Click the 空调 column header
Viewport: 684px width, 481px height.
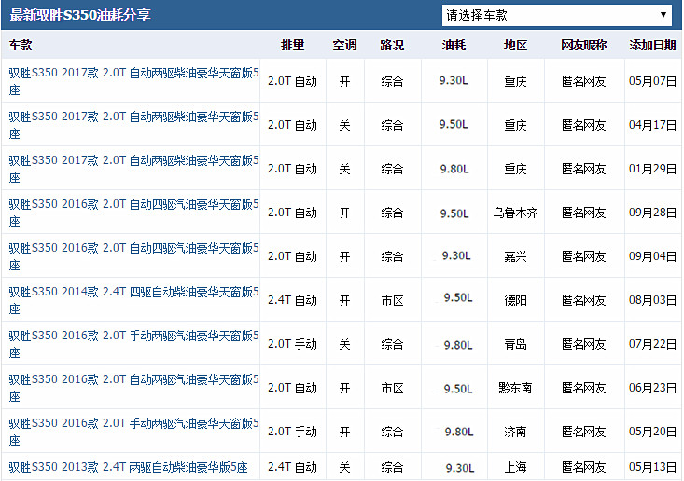(x=344, y=45)
